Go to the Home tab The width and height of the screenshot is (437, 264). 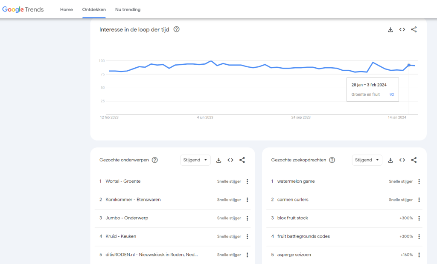point(67,9)
